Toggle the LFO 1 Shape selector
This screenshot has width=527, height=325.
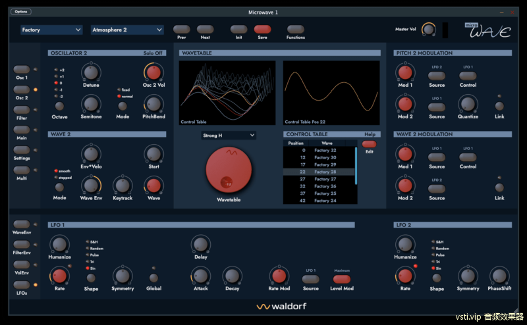(x=91, y=278)
